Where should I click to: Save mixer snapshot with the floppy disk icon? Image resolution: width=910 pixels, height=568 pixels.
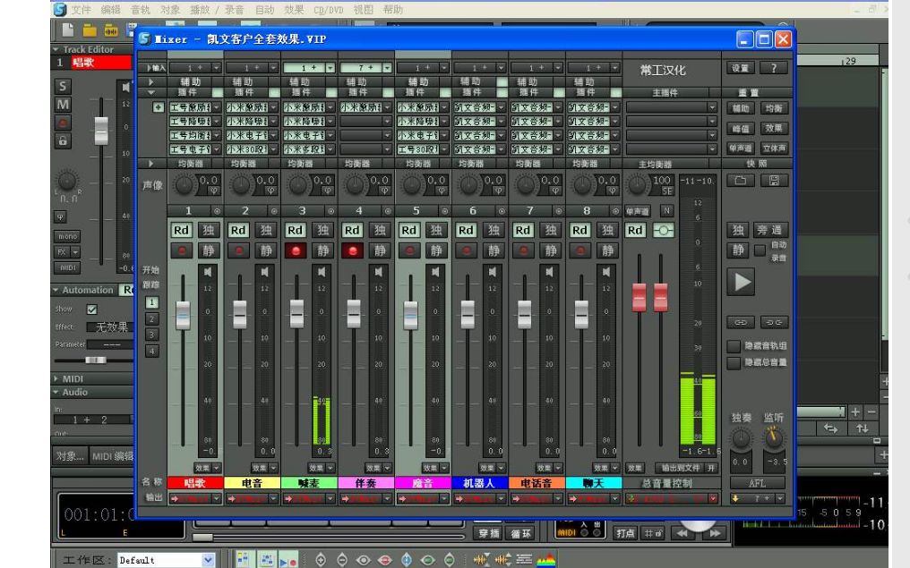774,181
